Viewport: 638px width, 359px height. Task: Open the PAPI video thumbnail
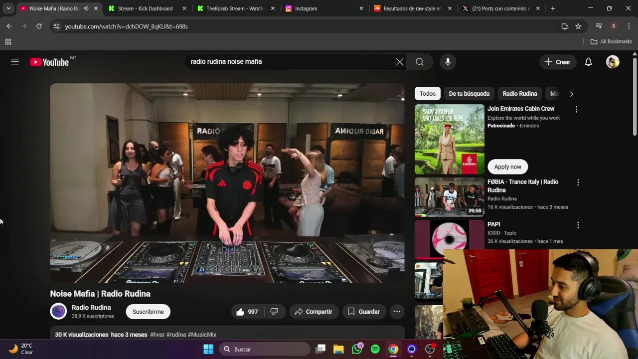pos(450,240)
